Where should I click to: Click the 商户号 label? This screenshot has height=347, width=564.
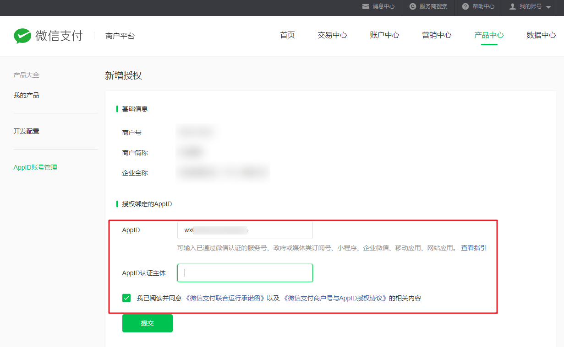click(x=131, y=133)
